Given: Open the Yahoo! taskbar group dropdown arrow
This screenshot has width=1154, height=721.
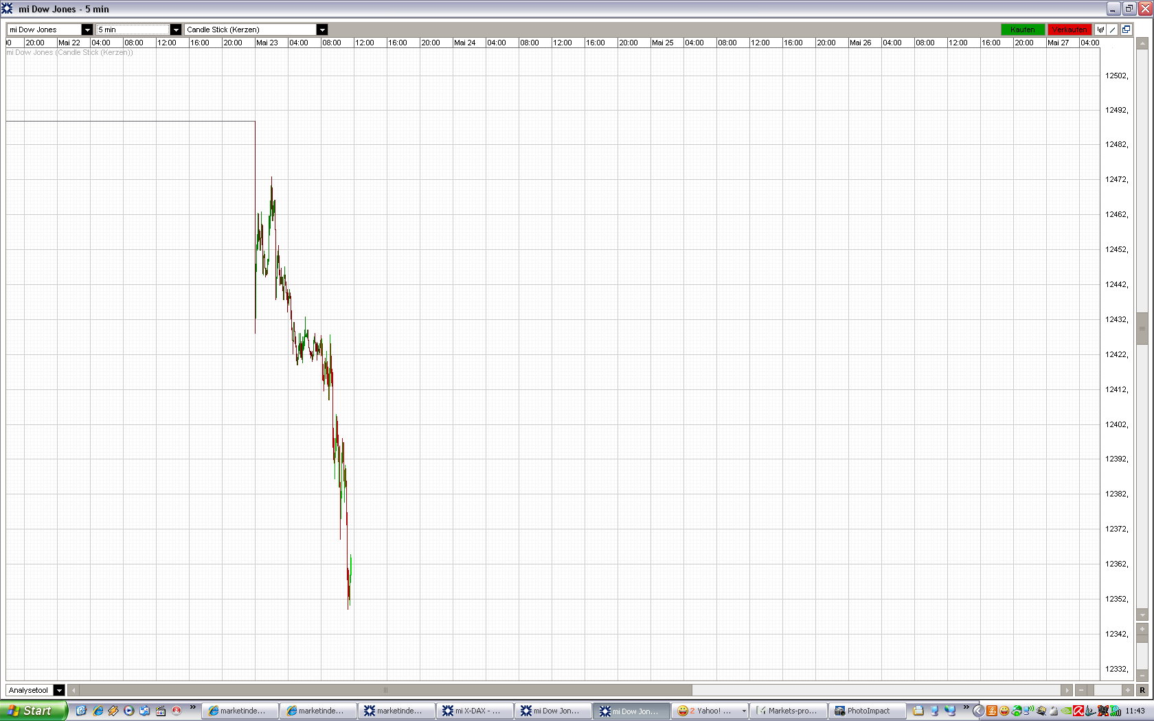Looking at the screenshot, I should tap(744, 711).
